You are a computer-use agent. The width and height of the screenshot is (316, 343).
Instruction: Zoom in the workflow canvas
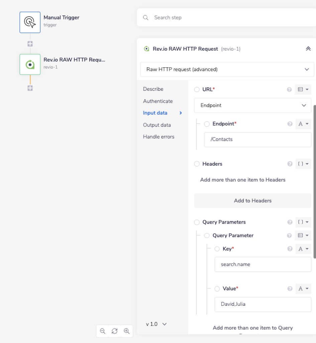[126, 331]
